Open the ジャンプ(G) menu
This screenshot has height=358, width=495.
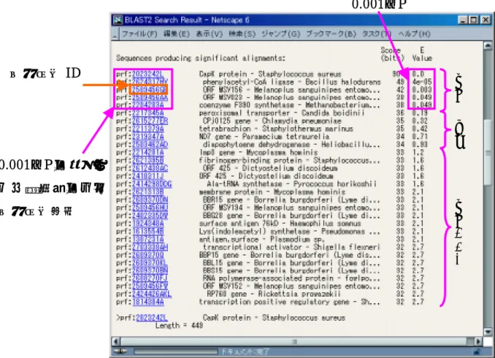[280, 34]
